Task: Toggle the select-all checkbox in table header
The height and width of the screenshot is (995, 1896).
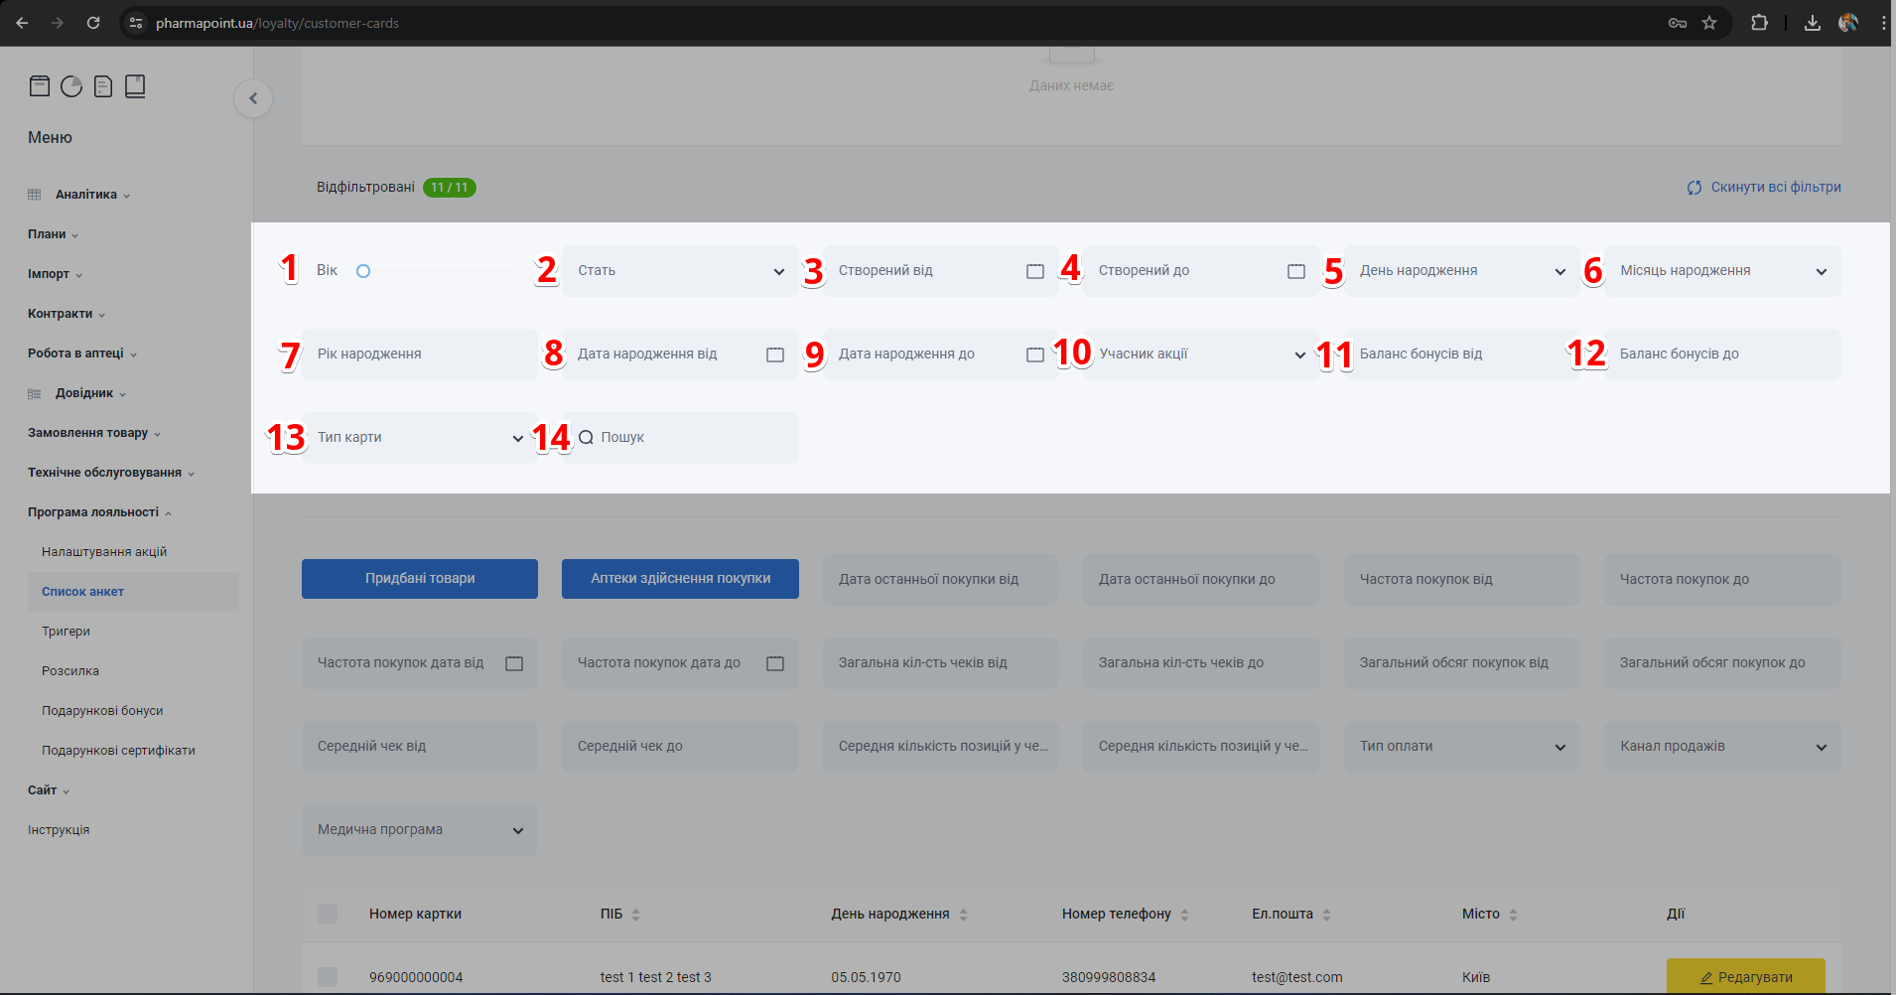Action: click(328, 914)
